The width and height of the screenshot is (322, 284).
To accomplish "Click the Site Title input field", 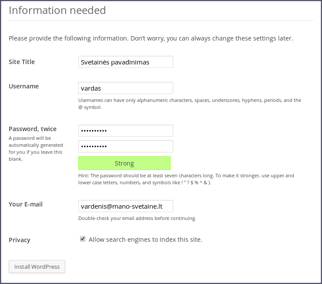I will 125,62.
